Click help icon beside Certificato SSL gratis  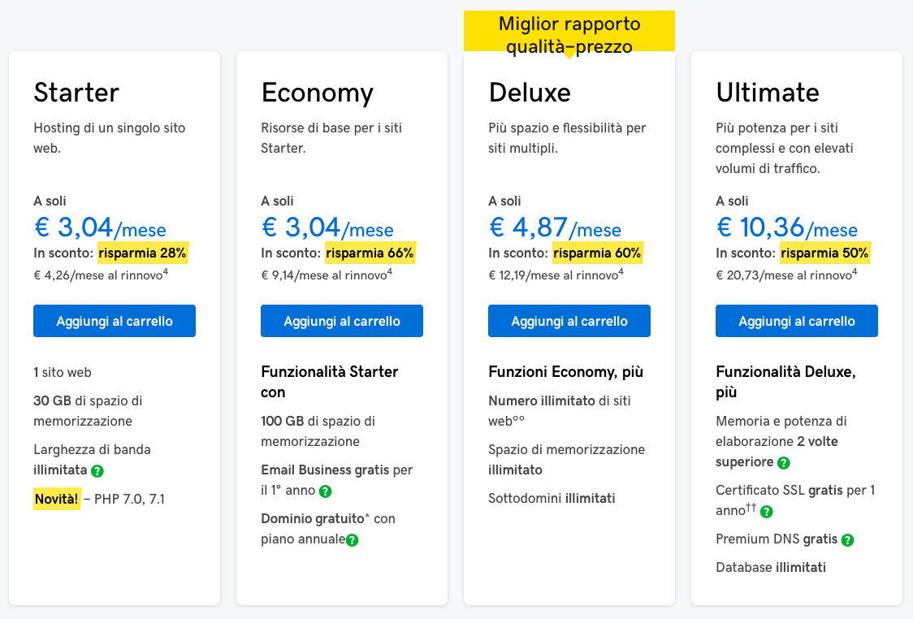[x=767, y=512]
